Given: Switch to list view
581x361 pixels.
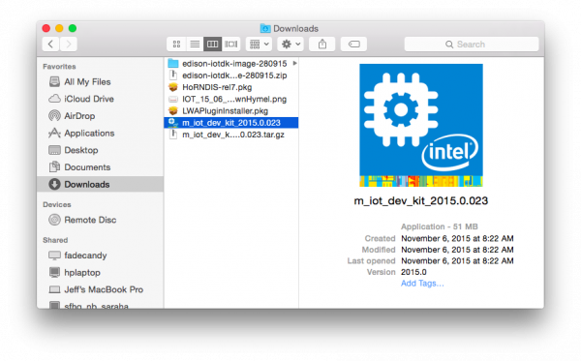Looking at the screenshot, I should [x=195, y=45].
